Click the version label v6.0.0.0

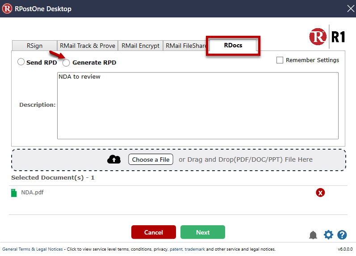[x=345, y=249]
